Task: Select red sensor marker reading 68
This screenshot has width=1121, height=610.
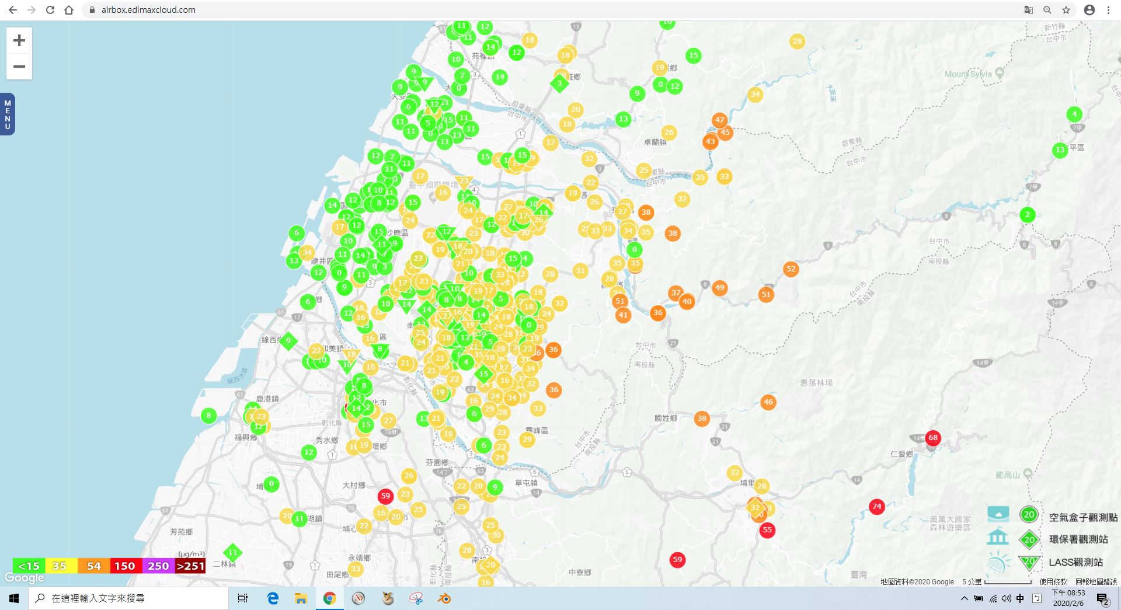Action: tap(933, 438)
